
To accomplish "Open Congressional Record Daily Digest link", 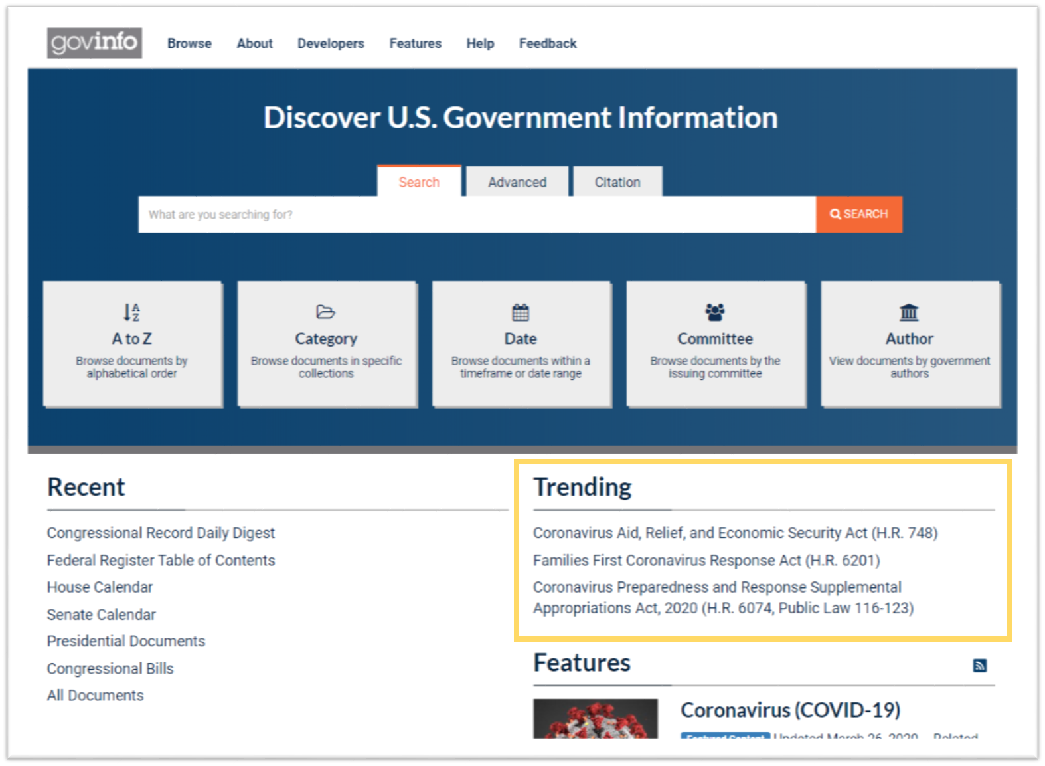I will coord(161,533).
